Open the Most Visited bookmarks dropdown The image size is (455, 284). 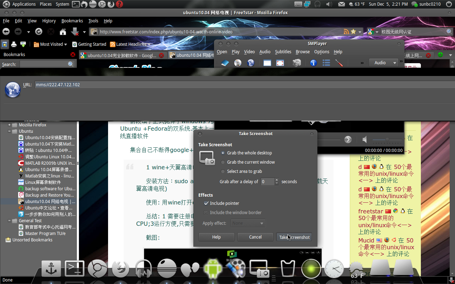[50, 44]
